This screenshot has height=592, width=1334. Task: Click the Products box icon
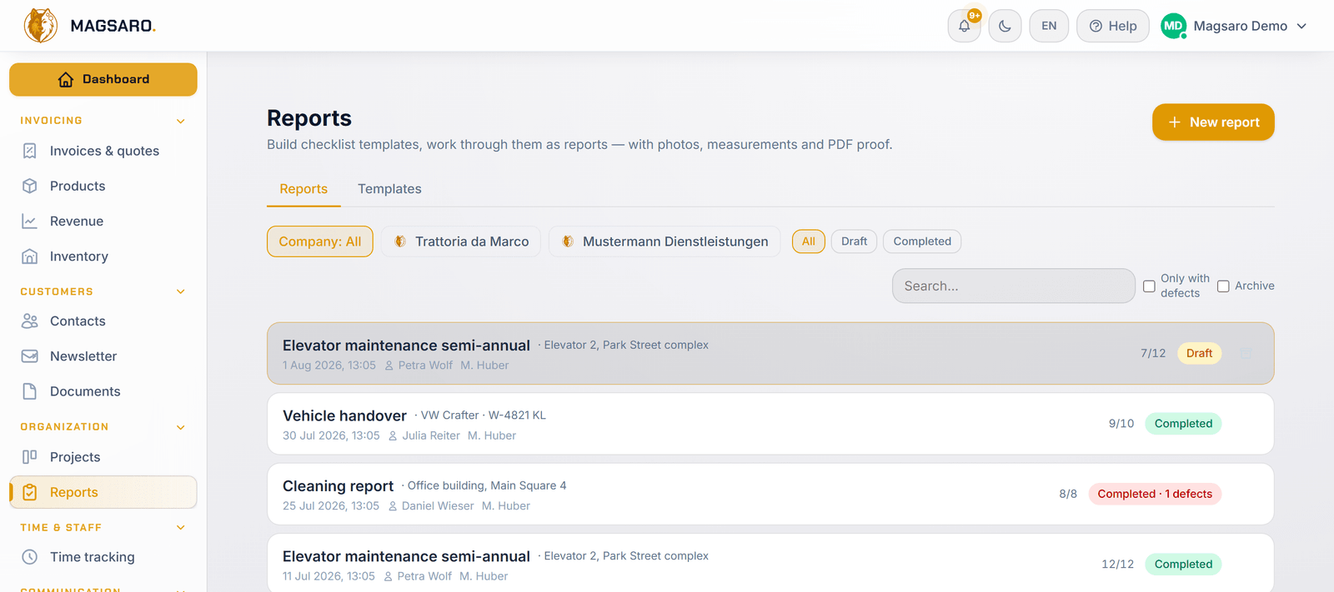pyautogui.click(x=30, y=186)
